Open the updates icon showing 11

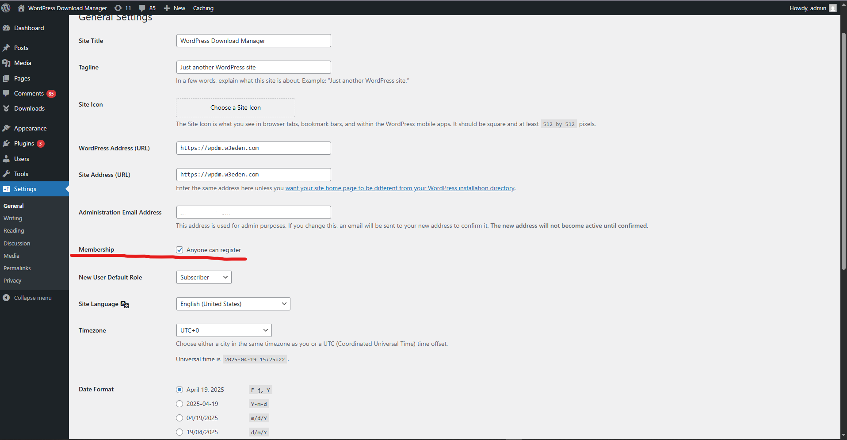(118, 8)
